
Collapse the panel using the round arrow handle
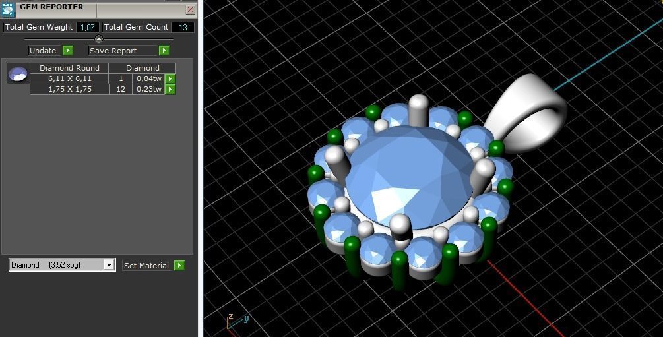98,39
